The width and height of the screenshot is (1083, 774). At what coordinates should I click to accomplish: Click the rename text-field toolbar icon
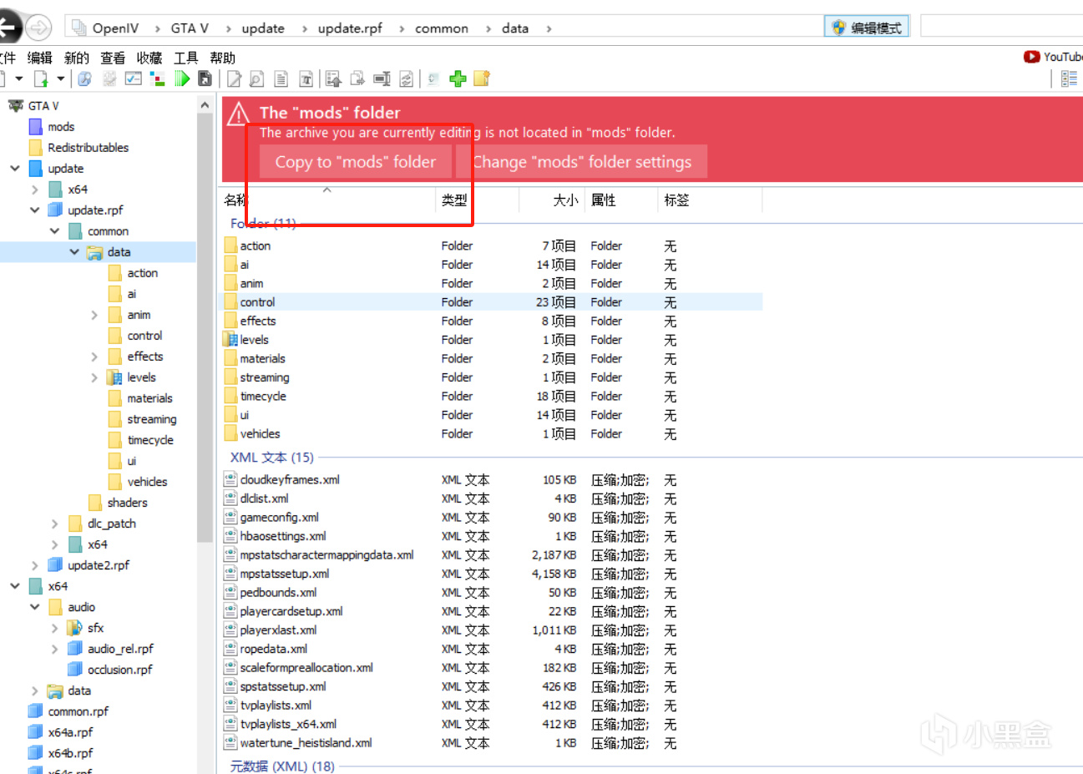[x=382, y=78]
